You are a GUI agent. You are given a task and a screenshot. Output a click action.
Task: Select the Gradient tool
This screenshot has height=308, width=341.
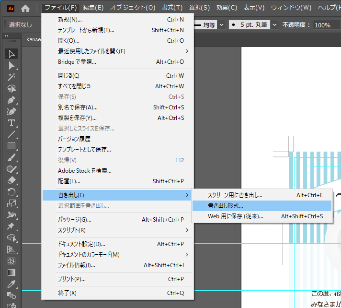pyautogui.click(x=12, y=272)
